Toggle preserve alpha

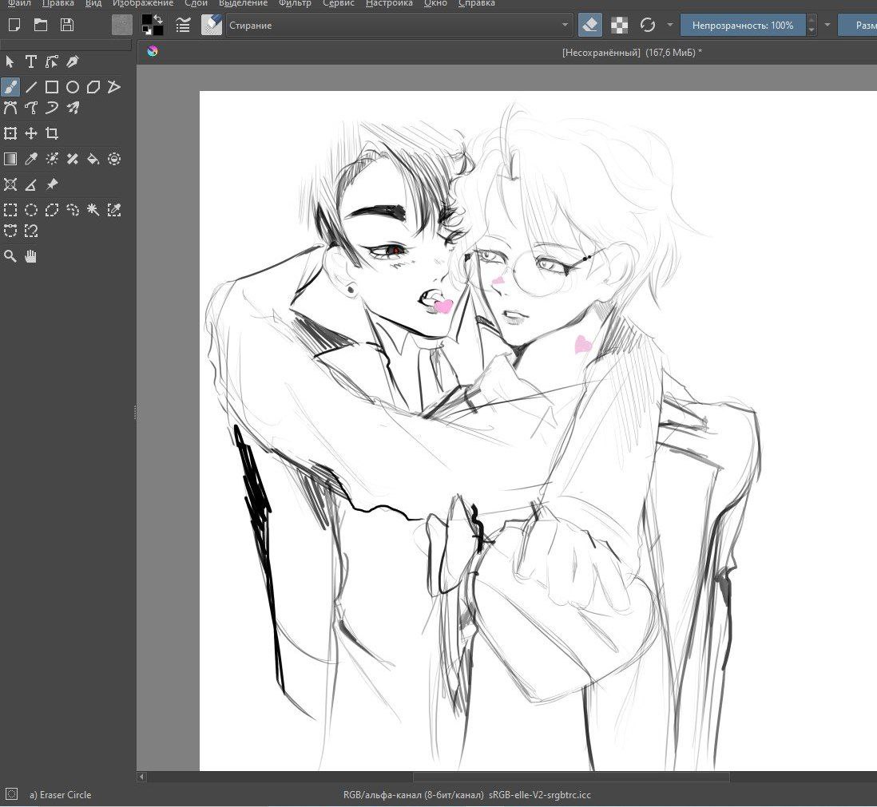pyautogui.click(x=619, y=25)
